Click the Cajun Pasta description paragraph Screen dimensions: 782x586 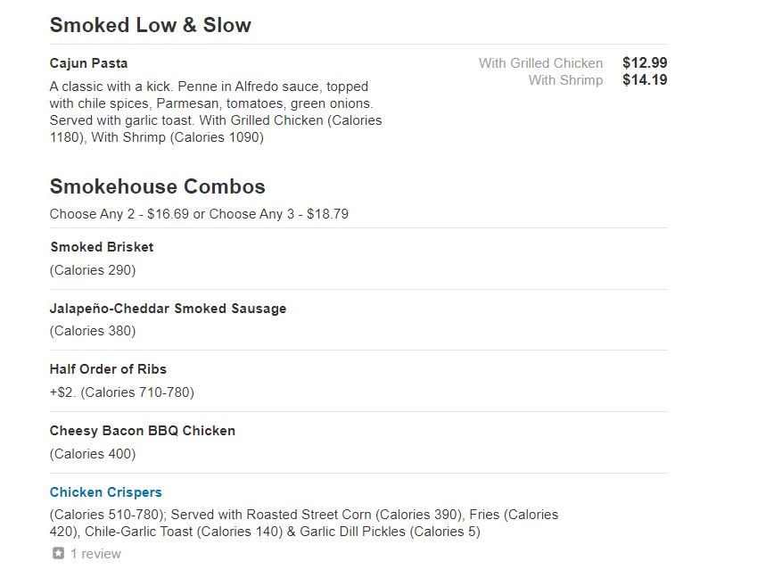click(216, 111)
